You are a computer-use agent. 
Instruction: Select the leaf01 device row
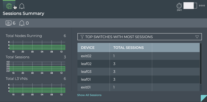[x=138, y=79]
